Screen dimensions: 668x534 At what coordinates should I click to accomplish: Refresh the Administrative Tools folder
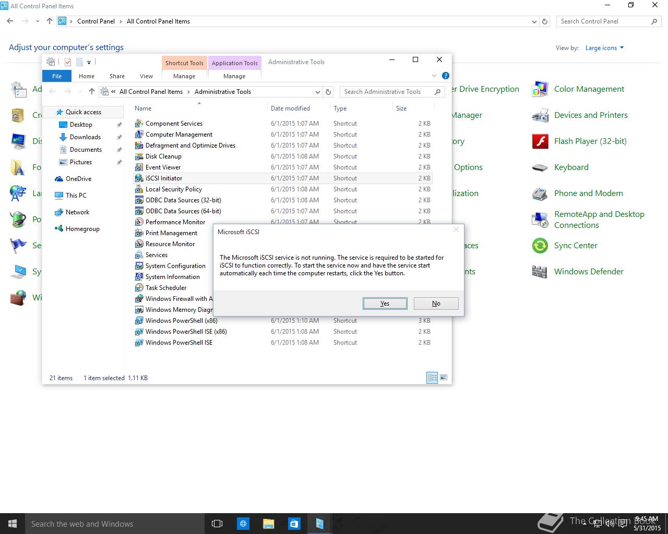pyautogui.click(x=328, y=92)
